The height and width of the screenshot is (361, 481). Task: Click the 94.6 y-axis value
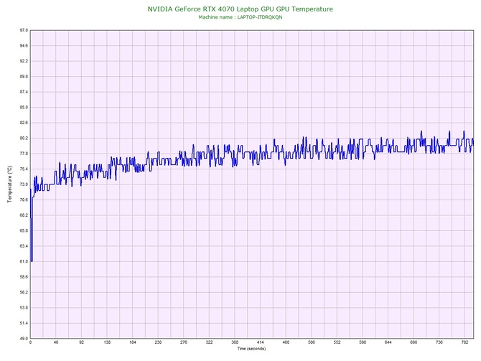tap(24, 46)
